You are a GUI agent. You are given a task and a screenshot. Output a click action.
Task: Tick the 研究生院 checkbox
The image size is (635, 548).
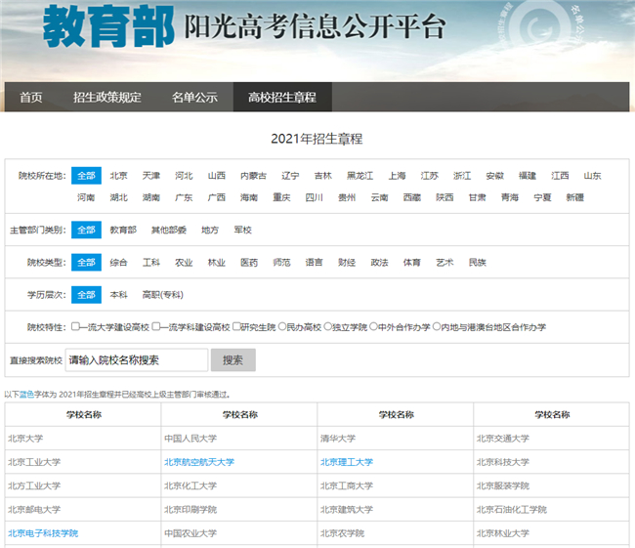(x=236, y=326)
